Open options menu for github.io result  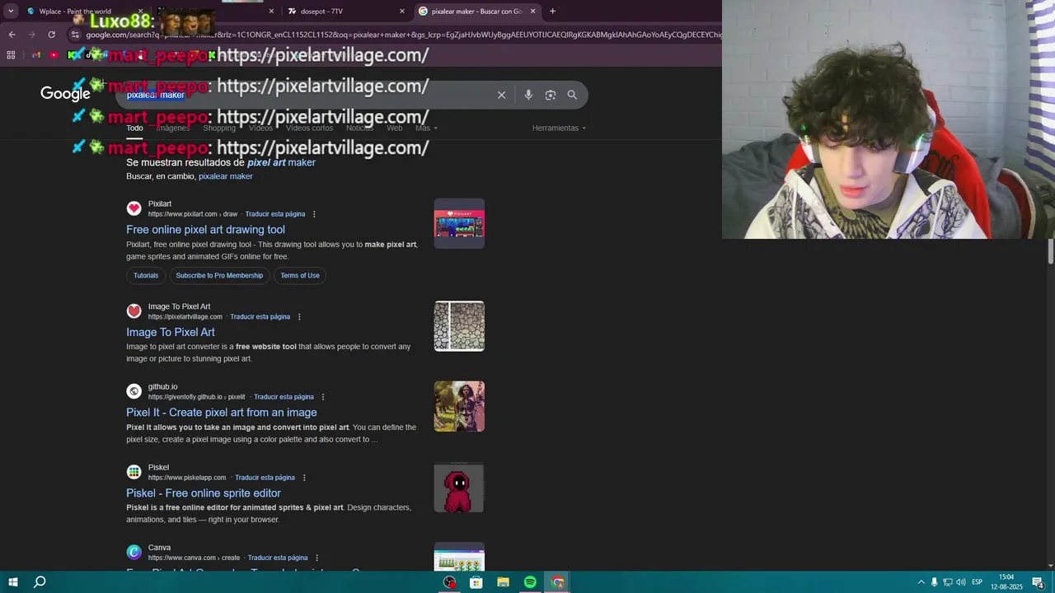pyautogui.click(x=323, y=397)
